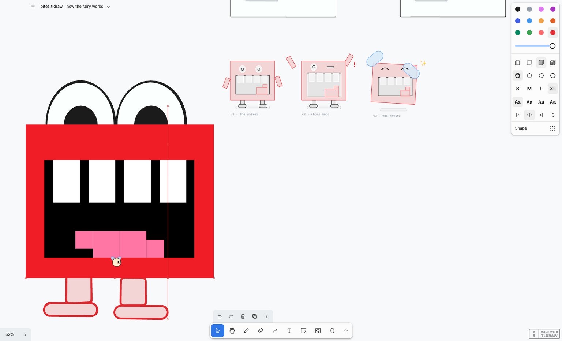Align text to the left

[517, 115]
